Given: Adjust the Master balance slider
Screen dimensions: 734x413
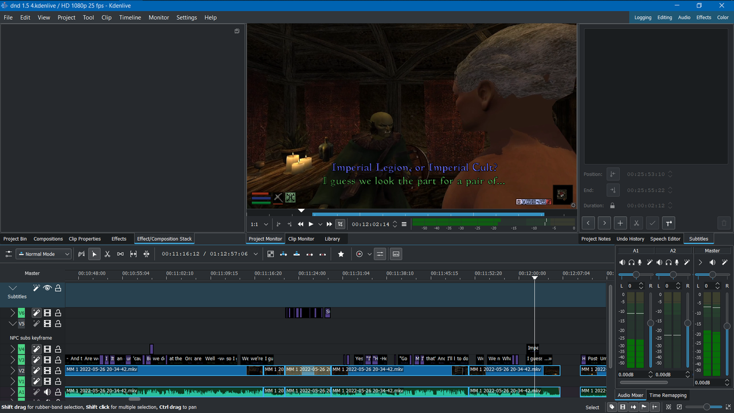Looking at the screenshot, I should click(712, 275).
